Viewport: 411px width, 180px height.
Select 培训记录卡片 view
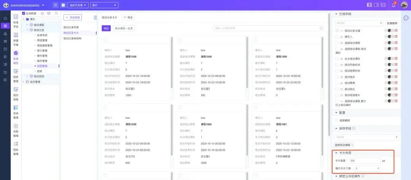click(71, 33)
